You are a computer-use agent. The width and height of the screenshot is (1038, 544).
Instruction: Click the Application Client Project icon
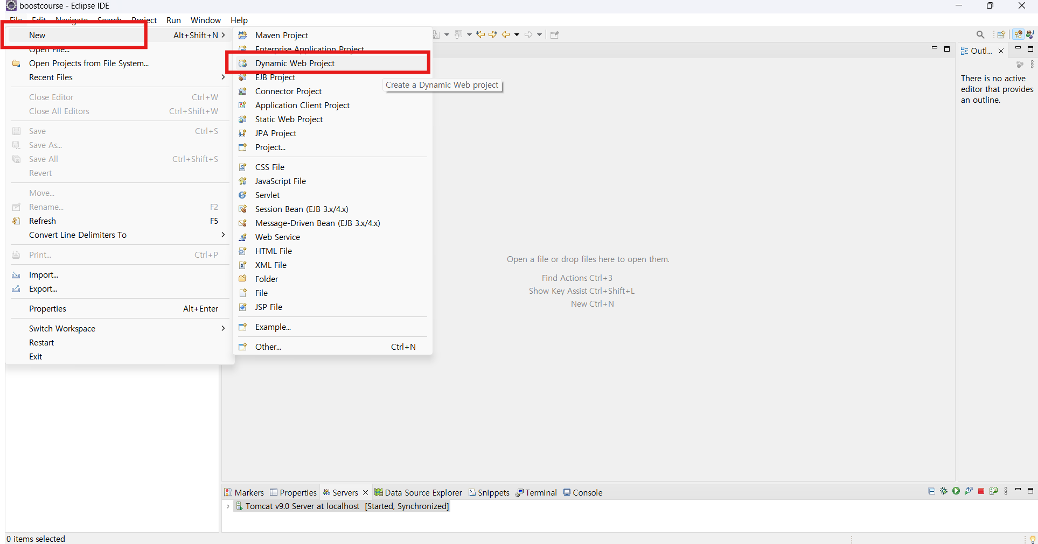243,105
